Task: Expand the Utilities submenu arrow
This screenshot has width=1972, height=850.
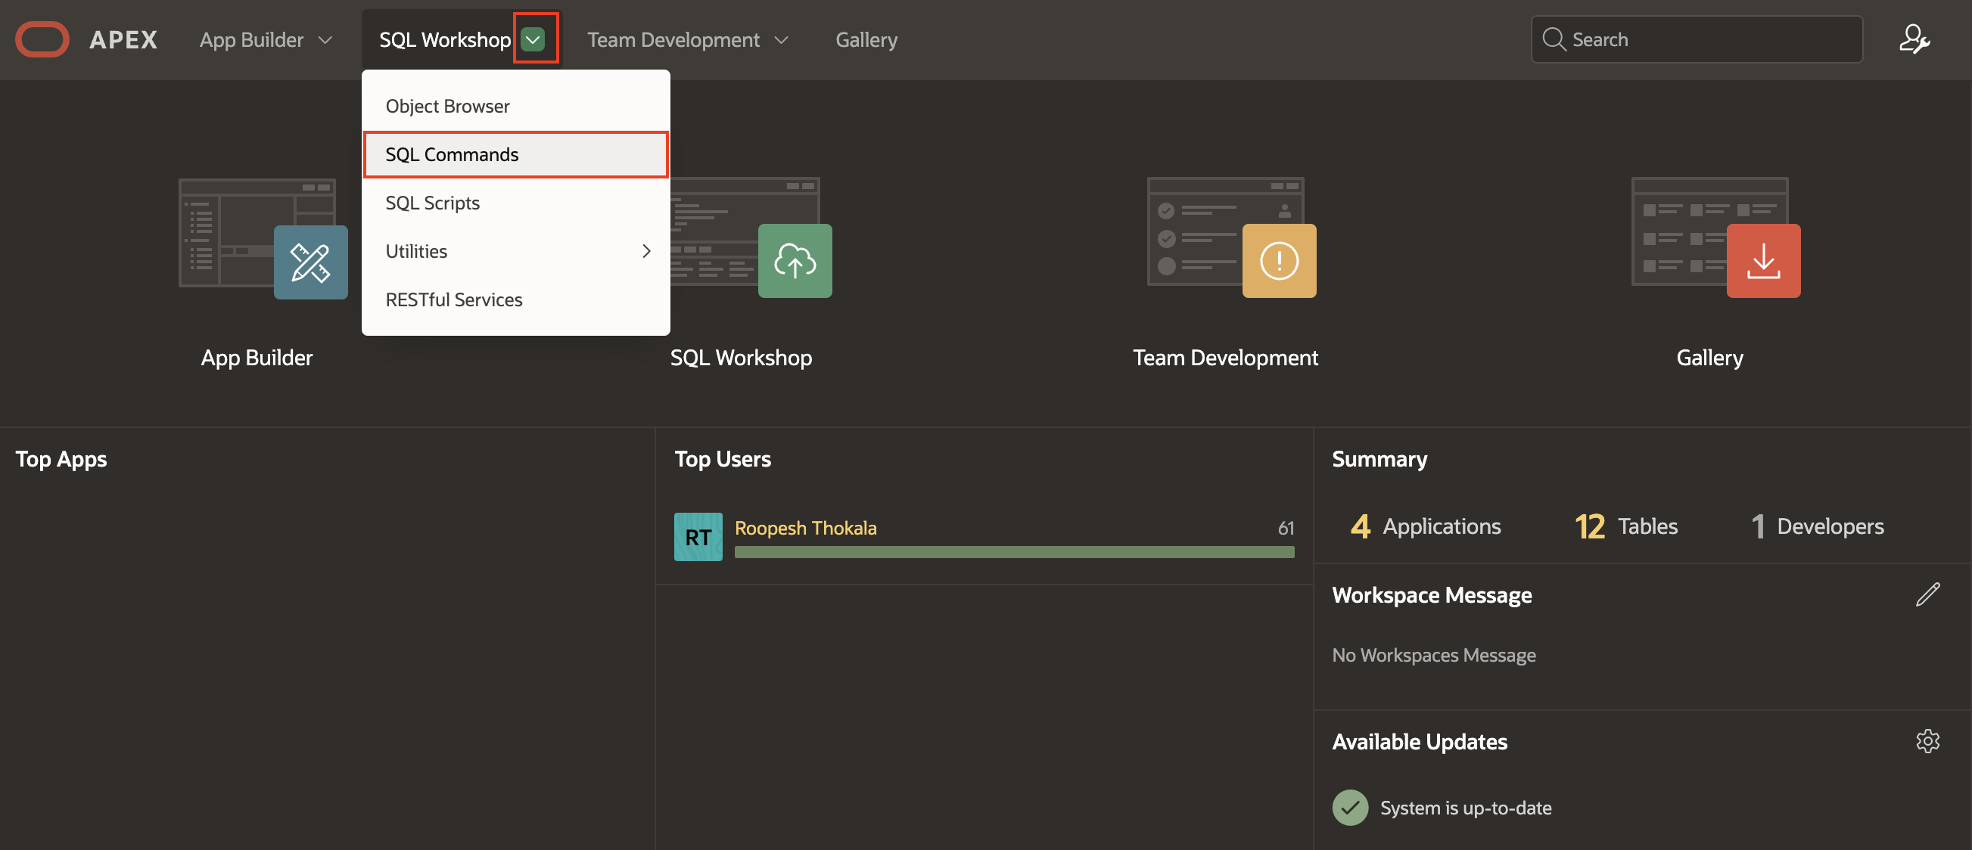Action: click(x=646, y=251)
